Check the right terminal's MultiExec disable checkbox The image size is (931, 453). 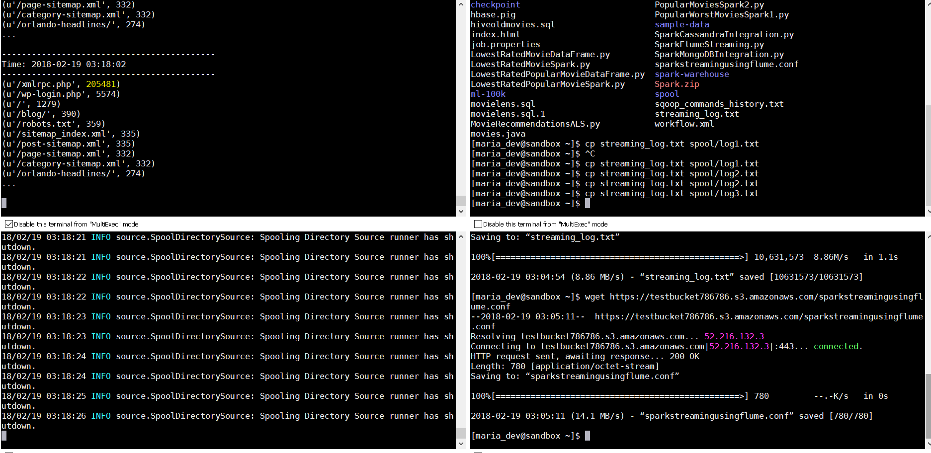(x=478, y=224)
